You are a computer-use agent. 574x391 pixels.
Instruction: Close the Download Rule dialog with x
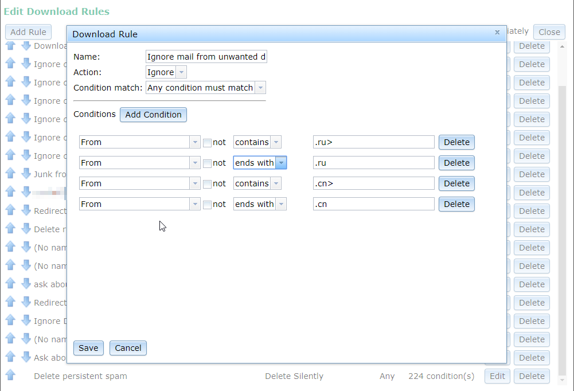(497, 33)
